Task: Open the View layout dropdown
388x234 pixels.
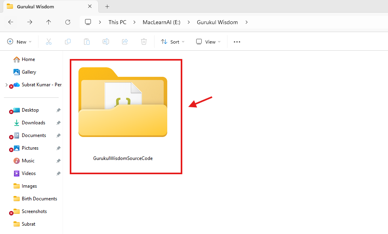Action: tap(208, 42)
